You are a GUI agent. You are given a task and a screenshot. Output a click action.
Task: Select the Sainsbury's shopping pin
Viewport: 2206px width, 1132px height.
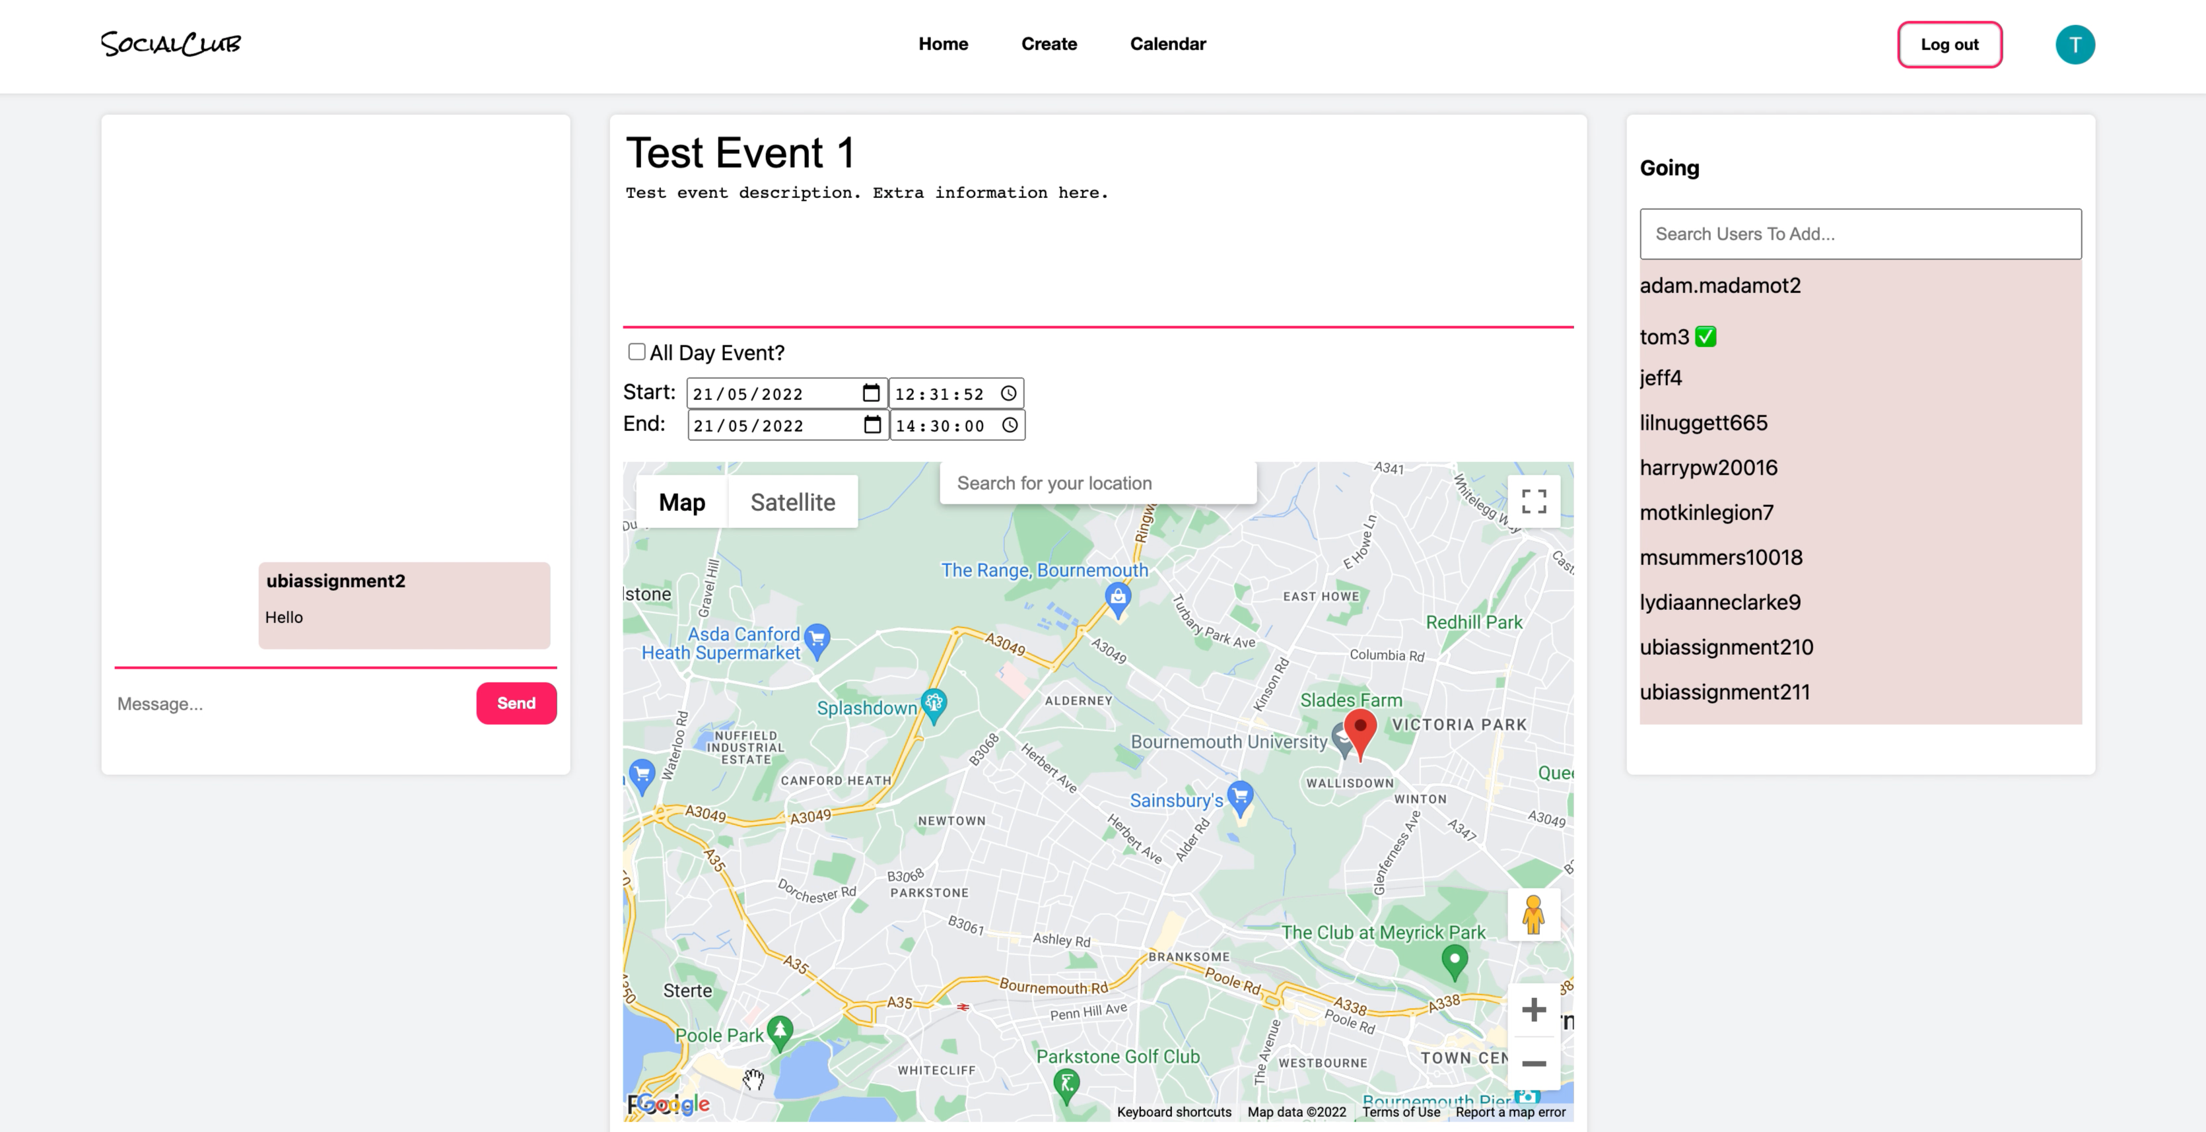tap(1239, 798)
